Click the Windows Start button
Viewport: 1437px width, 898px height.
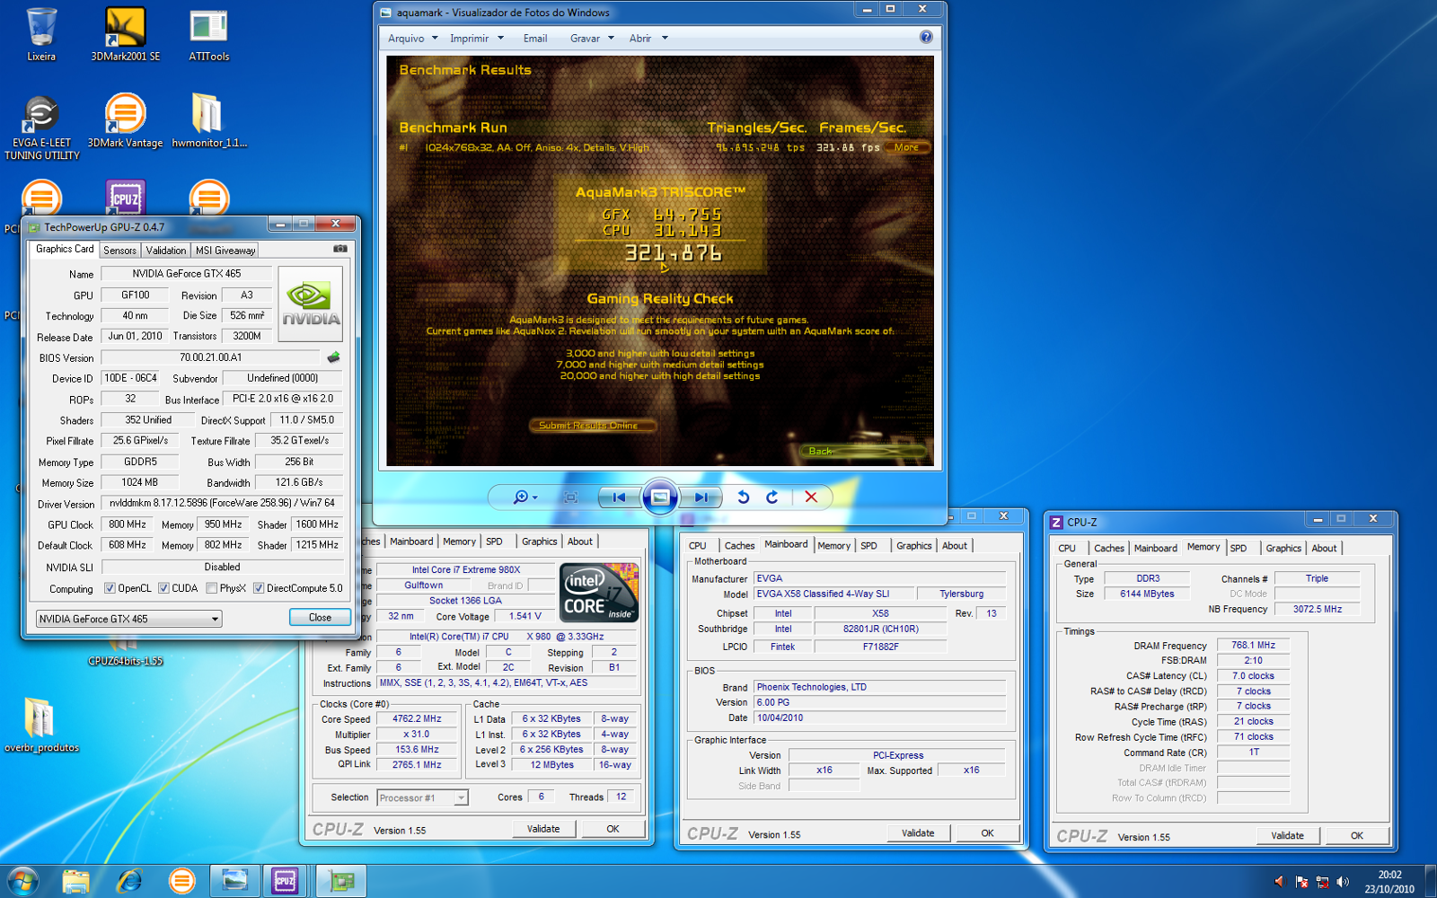(22, 881)
